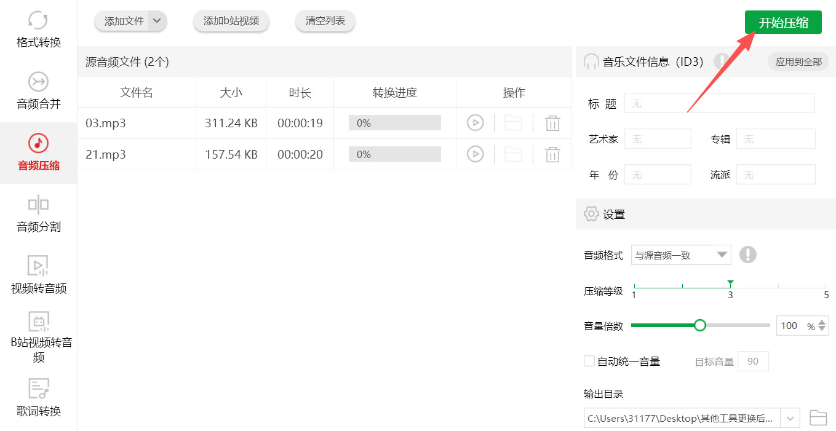836x431 pixels.
Task: Click the 00:00:20 duration cell
Action: pos(300,154)
